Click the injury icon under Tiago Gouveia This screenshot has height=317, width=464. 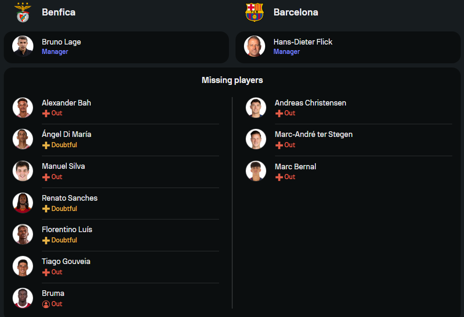point(46,272)
